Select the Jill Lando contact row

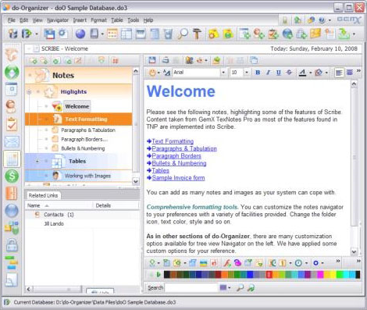click(x=54, y=223)
